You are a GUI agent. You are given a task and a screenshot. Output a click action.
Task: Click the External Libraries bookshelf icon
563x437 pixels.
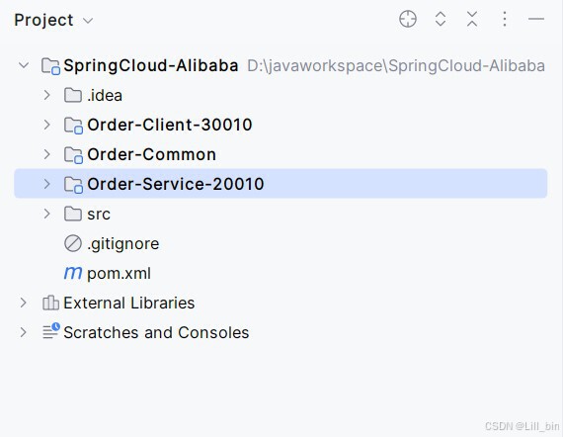(x=50, y=303)
